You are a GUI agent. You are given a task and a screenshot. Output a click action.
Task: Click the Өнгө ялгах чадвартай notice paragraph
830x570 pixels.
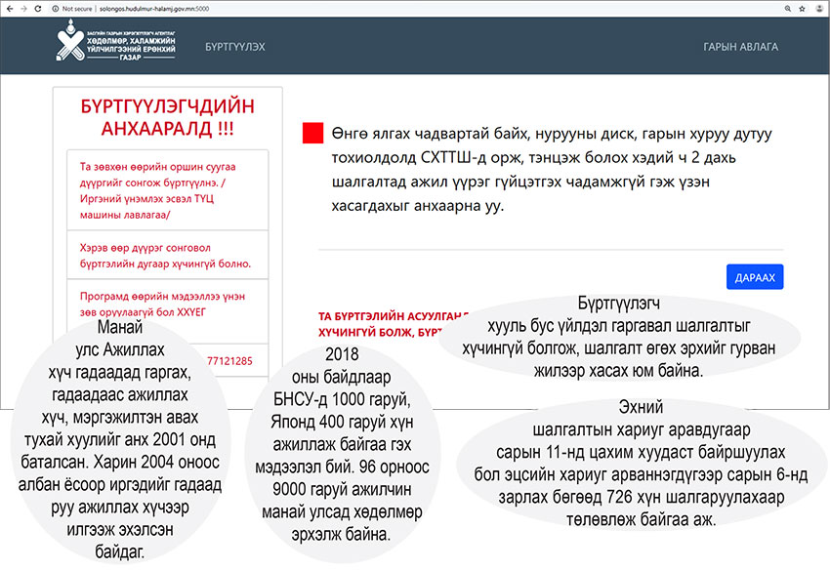(551, 170)
